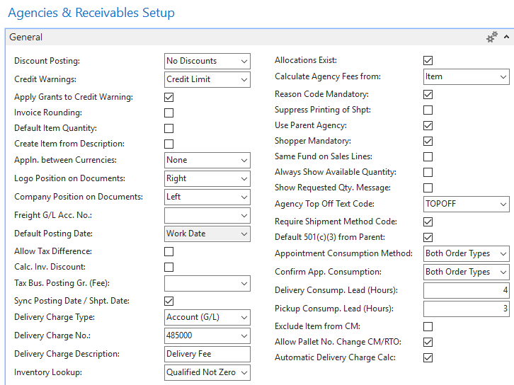Disable the Shopper Mandatory checkbox
Screen dimensions: 514x385
tap(428, 141)
